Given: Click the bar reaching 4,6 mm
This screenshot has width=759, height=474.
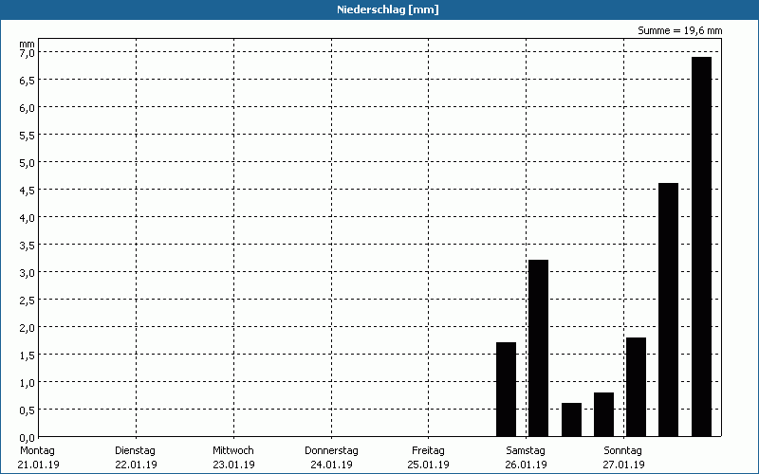Looking at the screenshot, I should [x=668, y=310].
